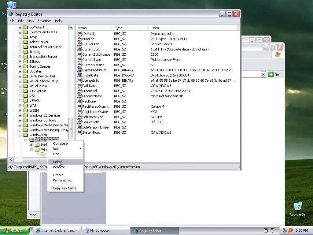
Task: Expand the SystemCertificates key
Action: pos(20,32)
